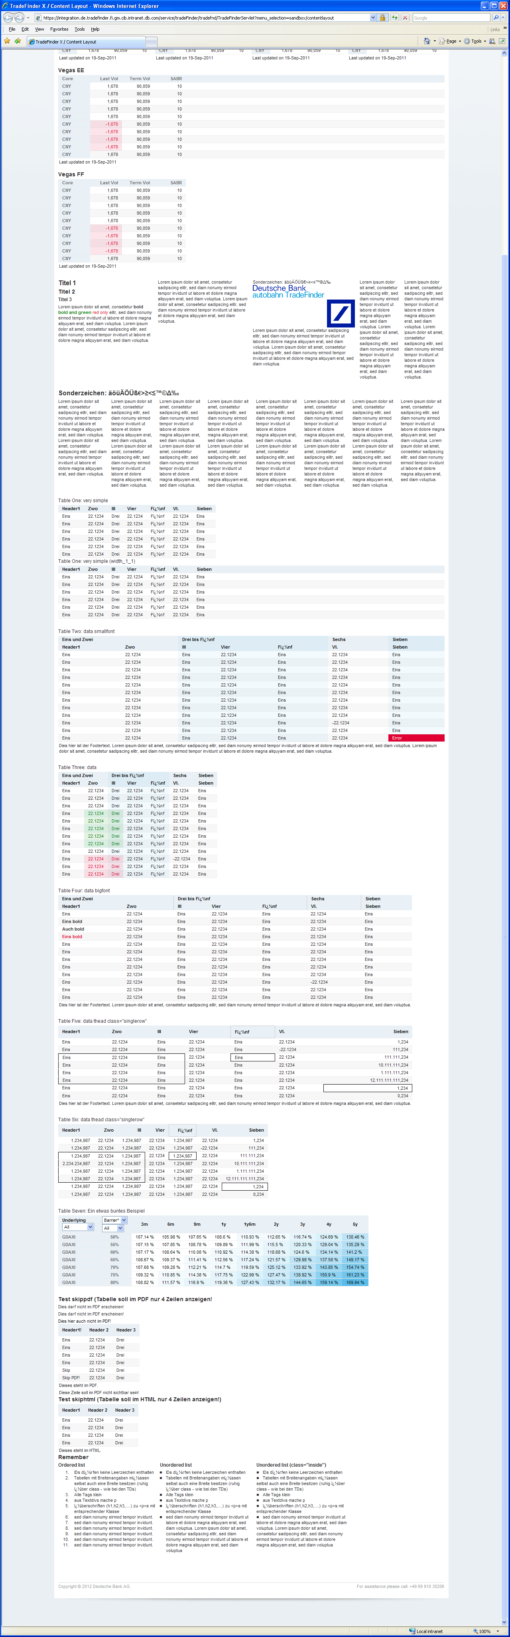Open Favorites Center star icon

[7, 41]
